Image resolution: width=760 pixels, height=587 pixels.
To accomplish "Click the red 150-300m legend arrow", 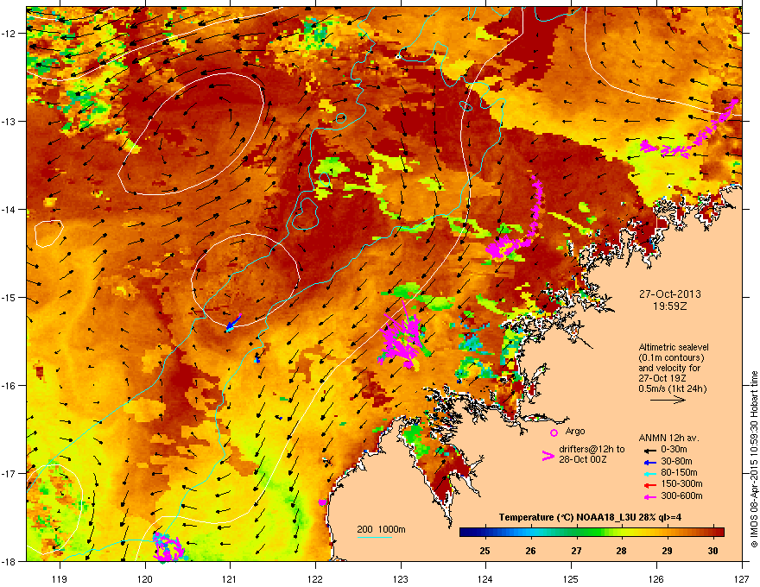I will point(649,485).
